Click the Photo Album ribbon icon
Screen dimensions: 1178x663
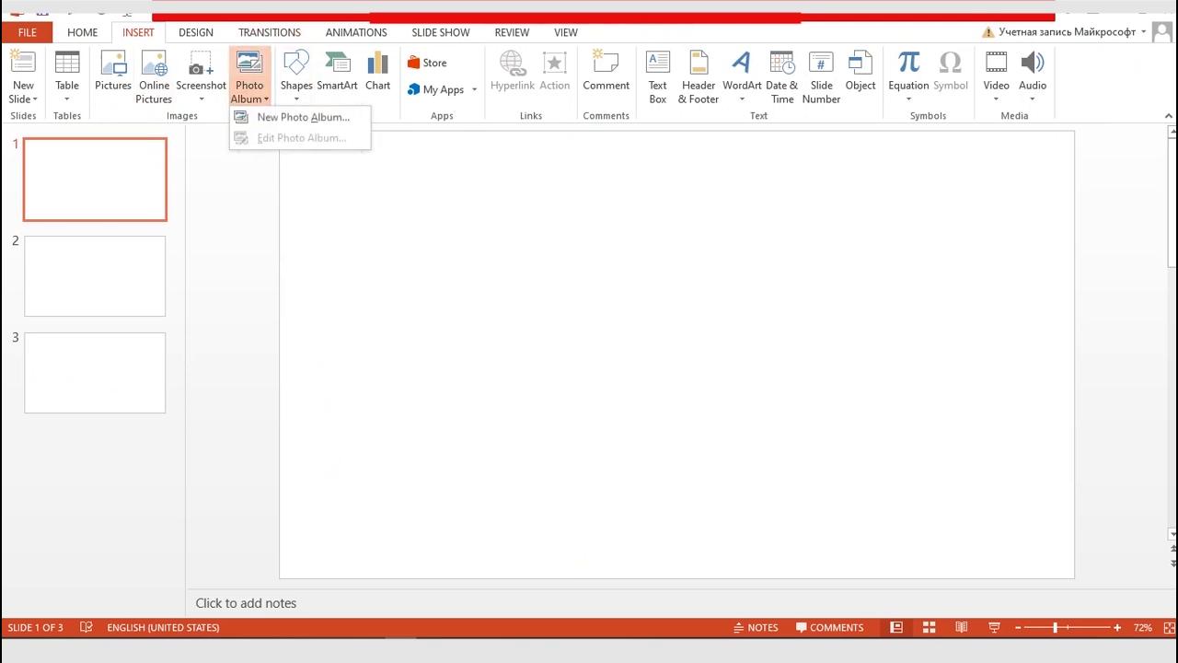tap(249, 63)
